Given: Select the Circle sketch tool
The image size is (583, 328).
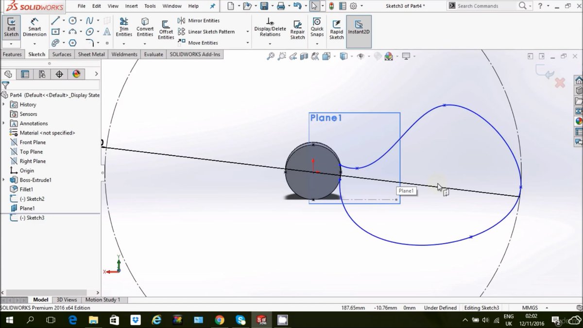Looking at the screenshot, I should click(73, 20).
